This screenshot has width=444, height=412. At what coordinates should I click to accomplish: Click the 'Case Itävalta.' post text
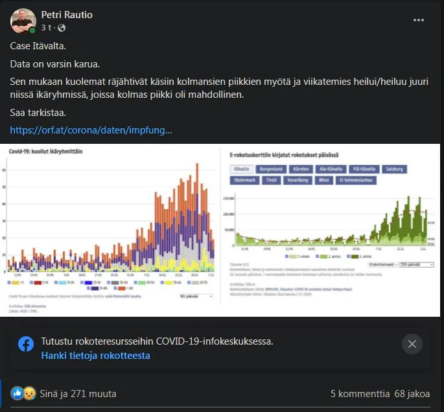tap(38, 46)
